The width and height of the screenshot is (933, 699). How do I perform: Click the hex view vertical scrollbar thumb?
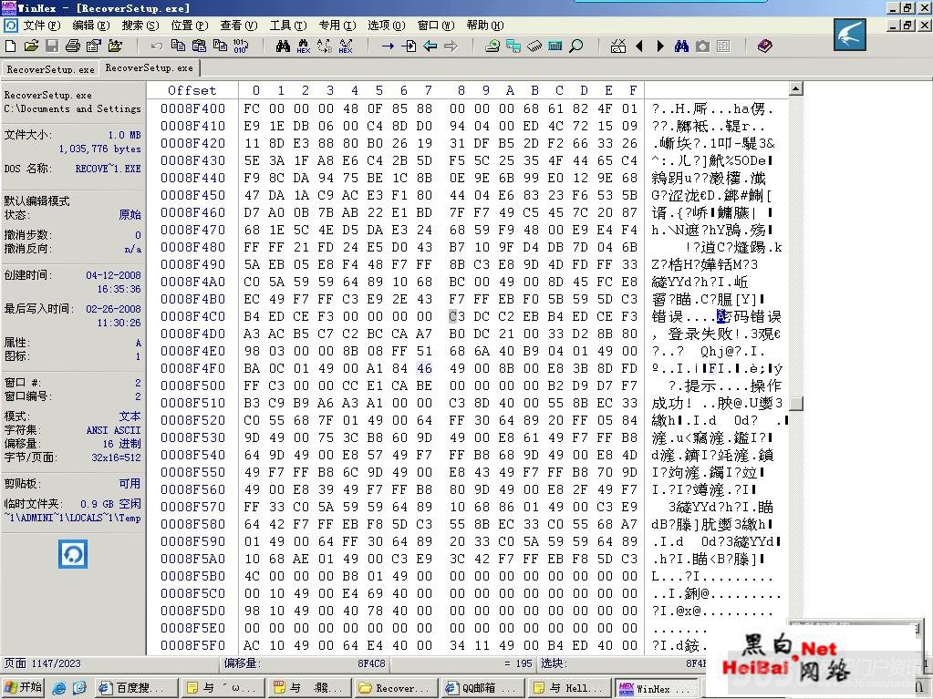click(x=795, y=404)
